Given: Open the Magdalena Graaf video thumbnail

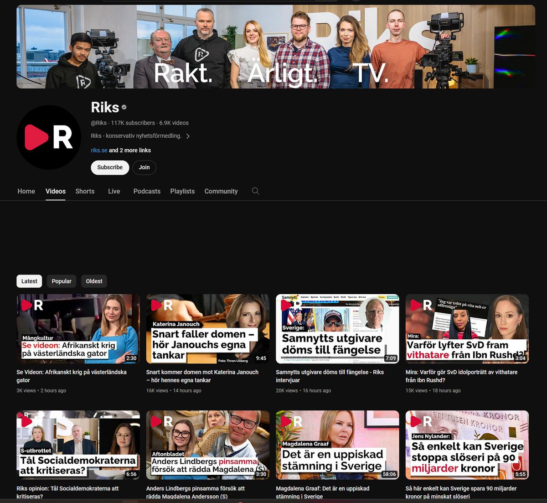Looking at the screenshot, I should [x=337, y=445].
